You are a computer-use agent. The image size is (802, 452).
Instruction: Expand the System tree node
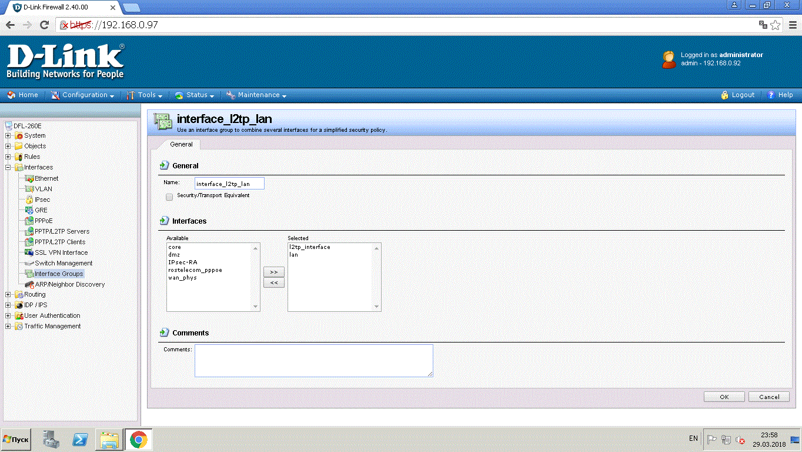pos(8,135)
